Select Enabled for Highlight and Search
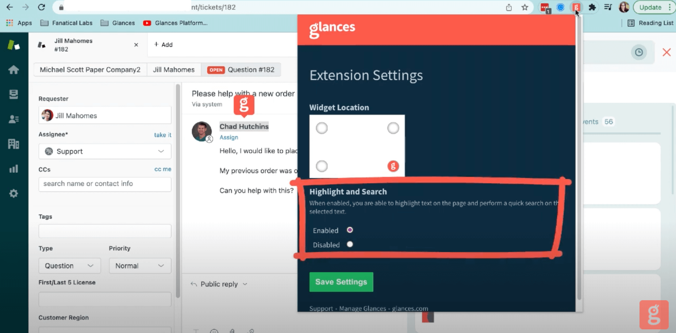676x333 pixels. [350, 230]
